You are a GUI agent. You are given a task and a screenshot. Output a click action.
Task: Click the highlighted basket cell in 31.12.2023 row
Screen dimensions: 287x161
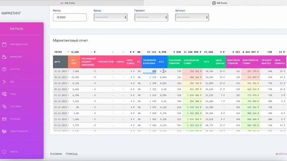pyautogui.click(x=149, y=72)
